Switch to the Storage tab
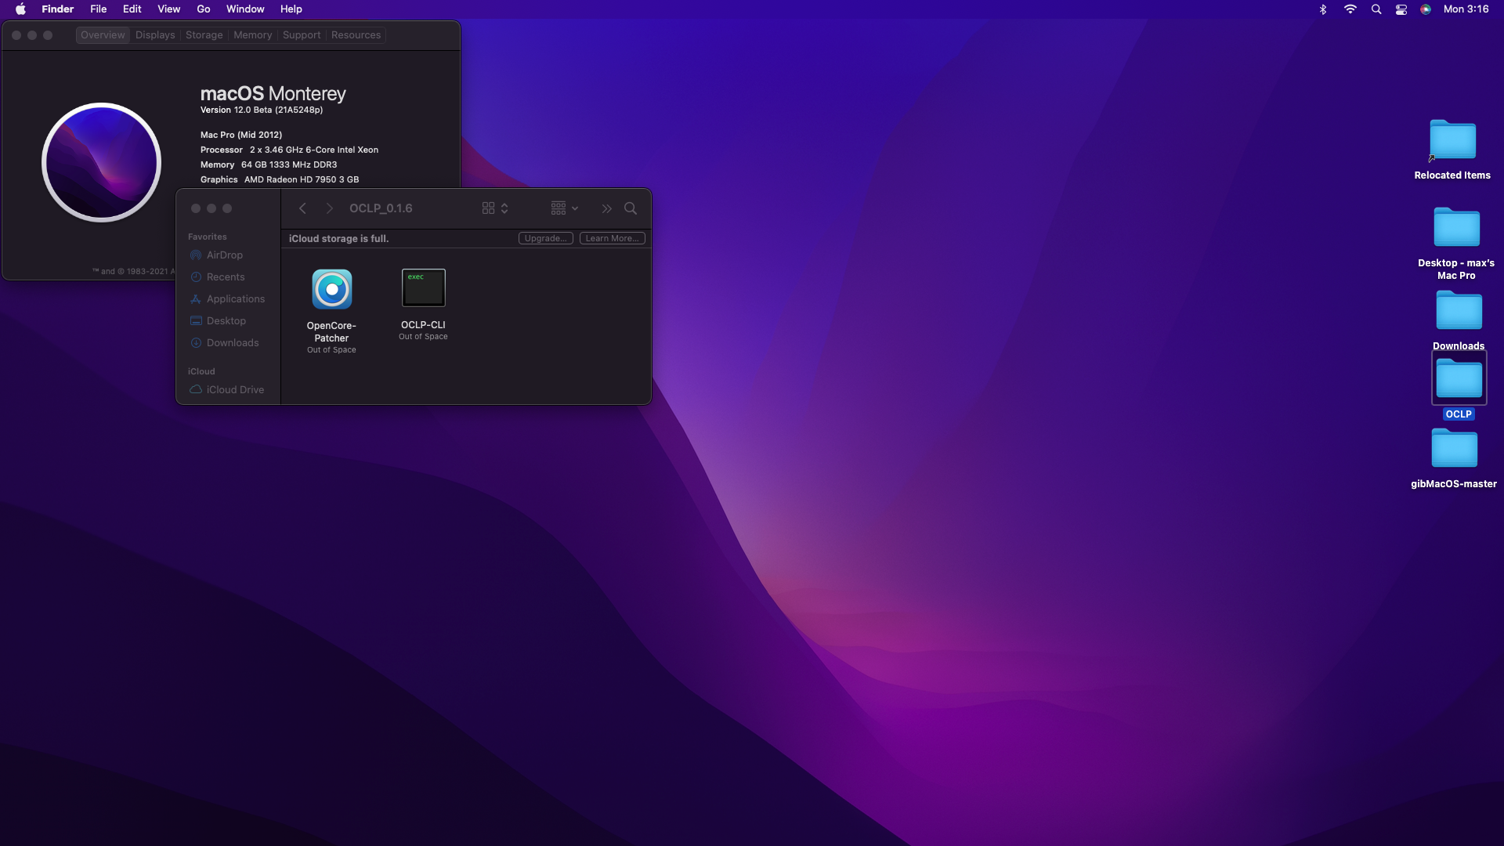 [204, 35]
